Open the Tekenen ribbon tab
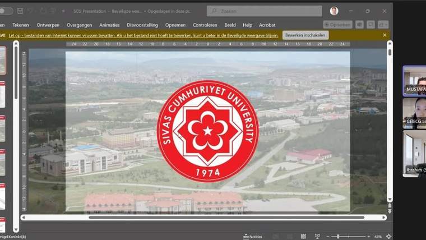 coord(20,25)
